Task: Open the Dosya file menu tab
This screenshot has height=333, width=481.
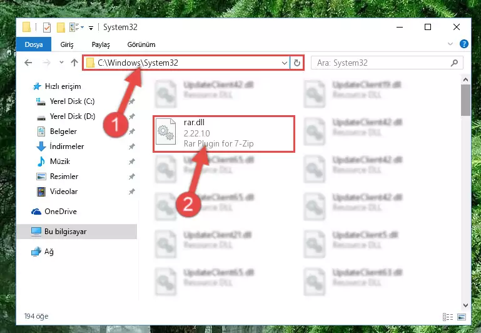Action: [33, 44]
